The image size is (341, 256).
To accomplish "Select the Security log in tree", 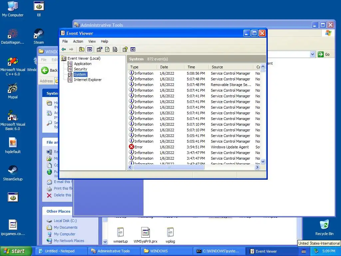I will tap(80, 69).
